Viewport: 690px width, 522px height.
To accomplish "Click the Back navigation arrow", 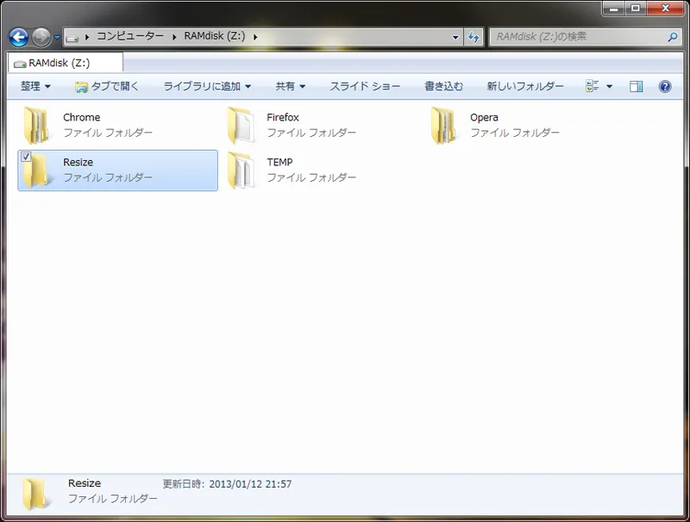I will pyautogui.click(x=17, y=35).
